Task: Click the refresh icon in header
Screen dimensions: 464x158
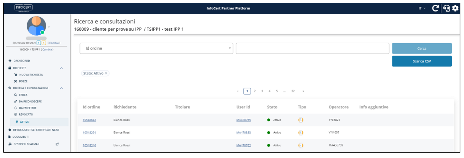Action: (x=435, y=8)
